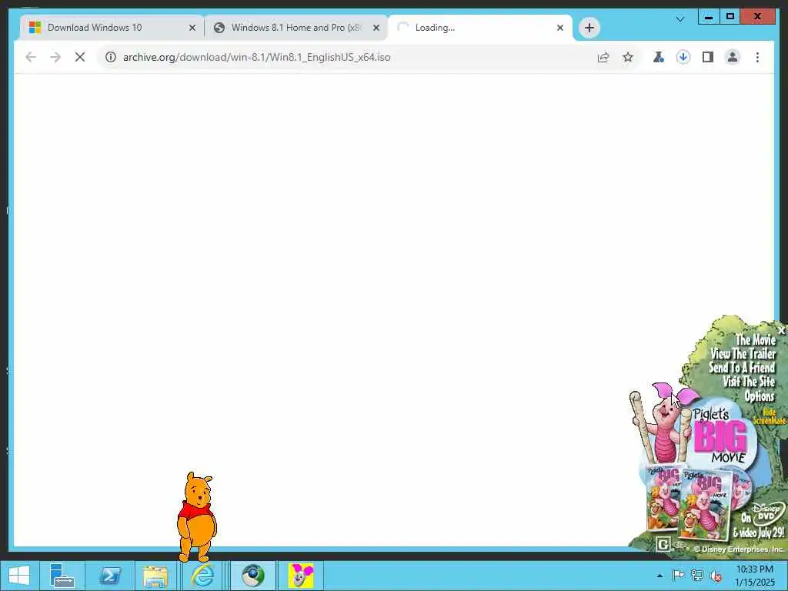Open the Chrome profile menu
The image size is (788, 591).
point(733,57)
